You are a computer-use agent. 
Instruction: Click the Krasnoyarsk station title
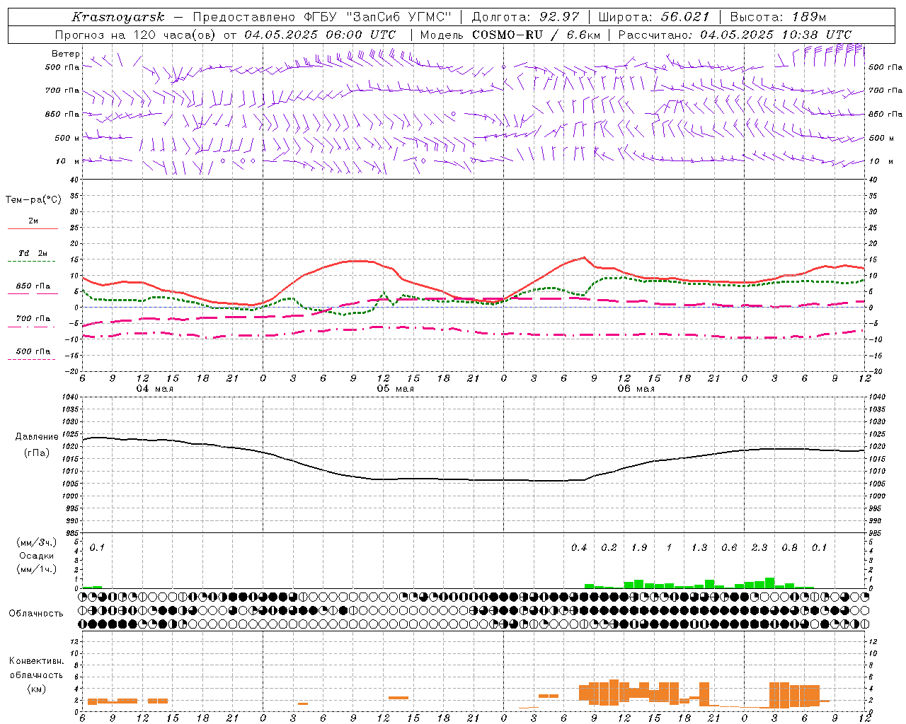click(x=117, y=17)
